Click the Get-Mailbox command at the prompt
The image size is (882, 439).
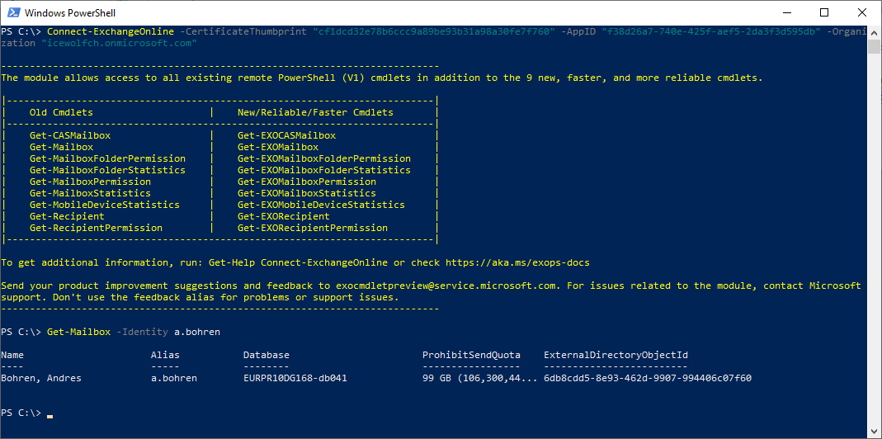point(78,332)
